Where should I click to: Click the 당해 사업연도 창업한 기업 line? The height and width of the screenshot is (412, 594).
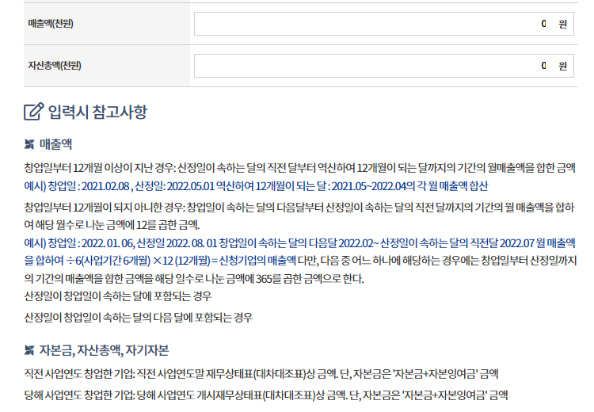[x=265, y=394]
